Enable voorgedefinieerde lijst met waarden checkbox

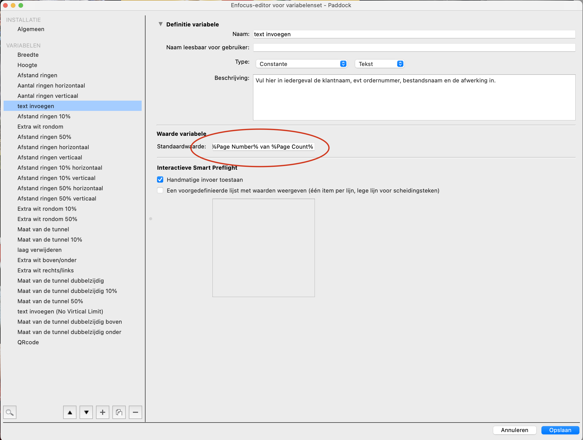point(160,190)
